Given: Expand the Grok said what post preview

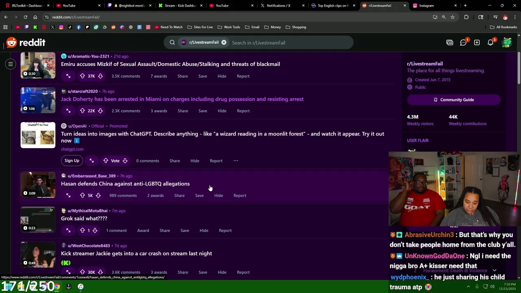Looking at the screenshot, I should 68,230.
